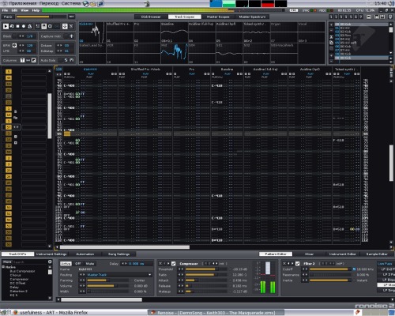Enable record mode with round record icon
Screen dimensions: 395x316
click(x=24, y=26)
